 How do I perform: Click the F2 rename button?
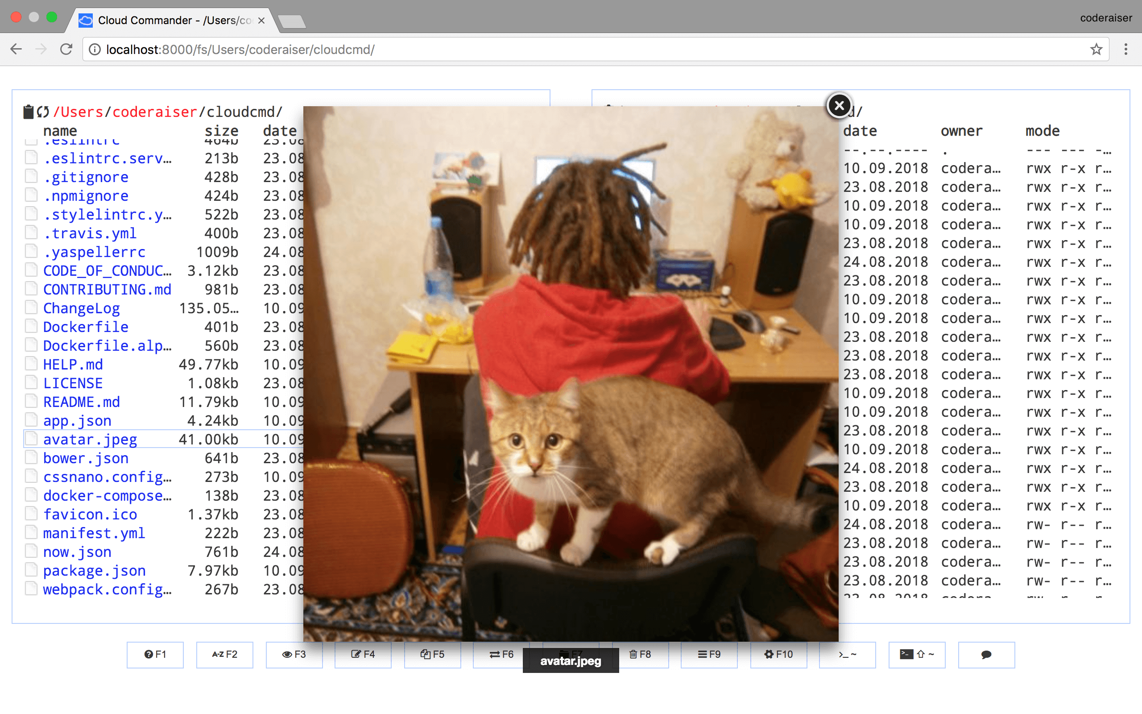(225, 655)
